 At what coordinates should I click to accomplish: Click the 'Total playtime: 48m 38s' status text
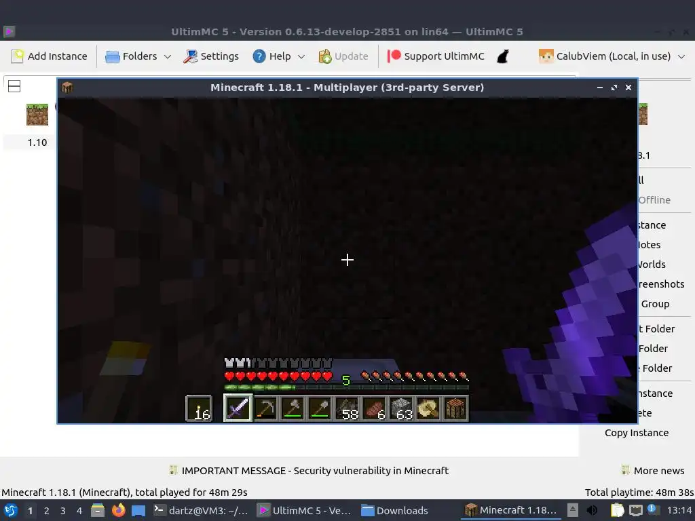[639, 493]
